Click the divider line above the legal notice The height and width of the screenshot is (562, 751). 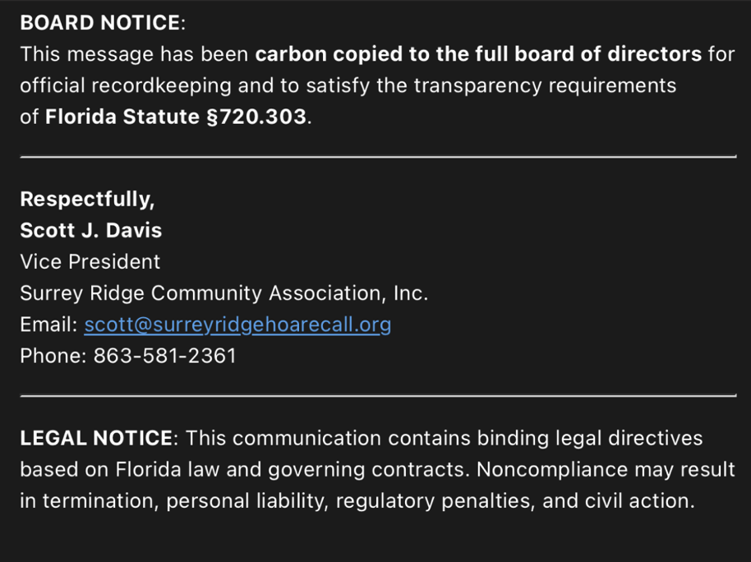click(x=378, y=396)
